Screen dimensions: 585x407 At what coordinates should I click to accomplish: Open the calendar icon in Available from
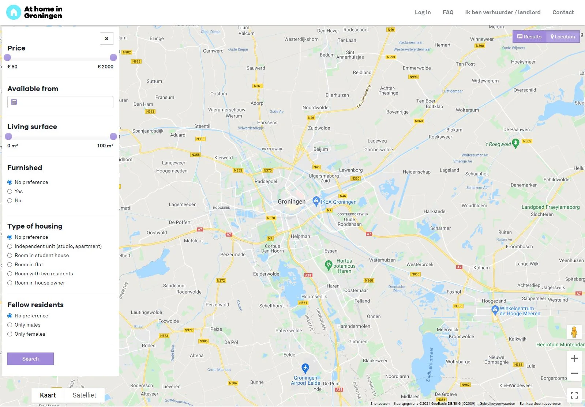[x=14, y=102]
